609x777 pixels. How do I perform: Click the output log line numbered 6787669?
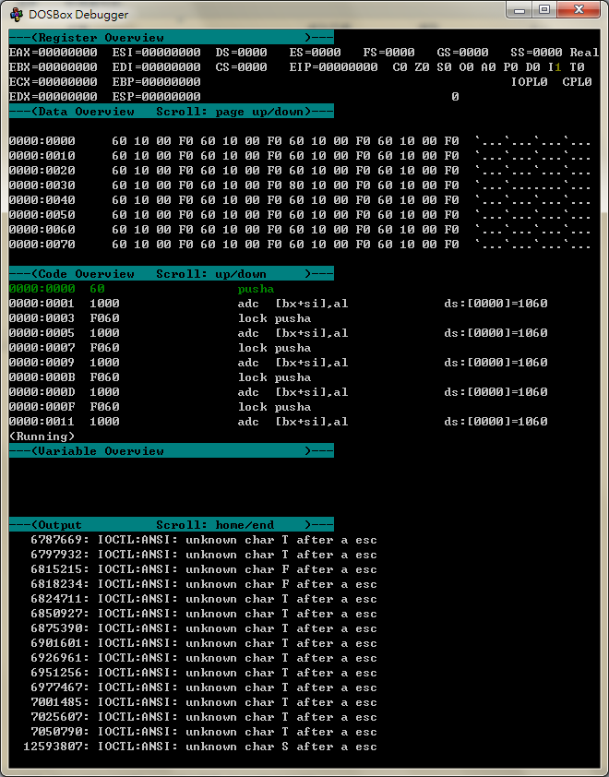(203, 540)
